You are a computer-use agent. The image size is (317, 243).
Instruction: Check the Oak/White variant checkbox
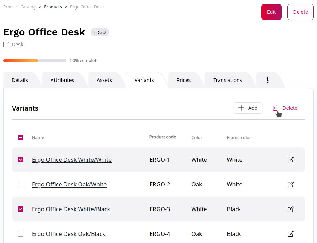[21, 184]
